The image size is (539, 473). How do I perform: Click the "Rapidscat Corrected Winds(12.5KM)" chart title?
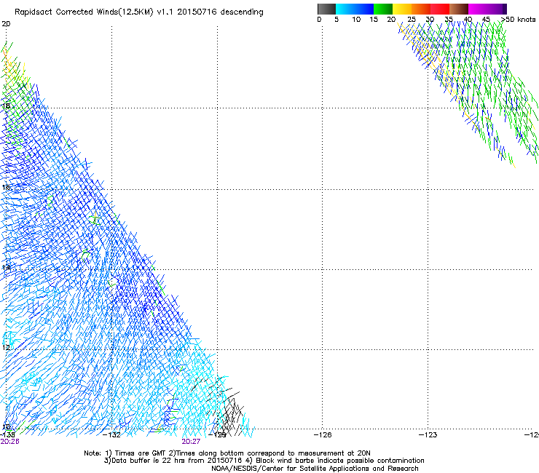(x=139, y=12)
